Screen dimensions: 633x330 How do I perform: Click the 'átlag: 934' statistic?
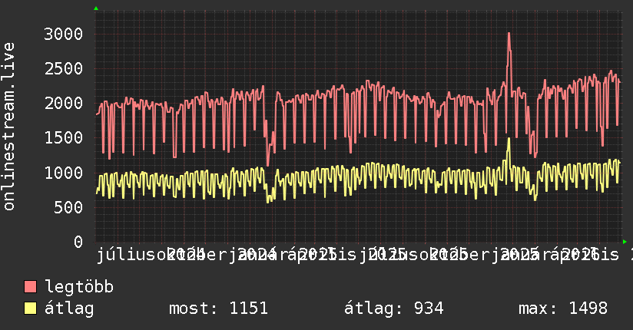coord(394,309)
